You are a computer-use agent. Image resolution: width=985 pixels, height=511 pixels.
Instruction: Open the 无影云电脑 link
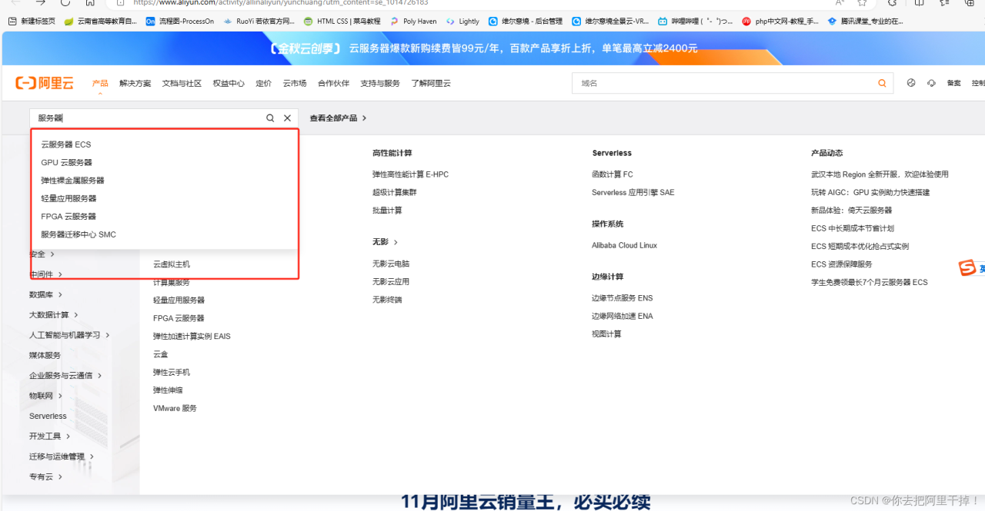391,264
